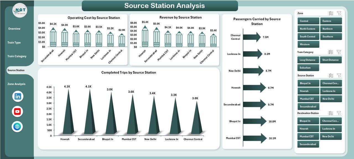Image resolution: width=354 pixels, height=159 pixels.
Task: Clear filter on Destination Station slicer
Action: tap(339, 113)
